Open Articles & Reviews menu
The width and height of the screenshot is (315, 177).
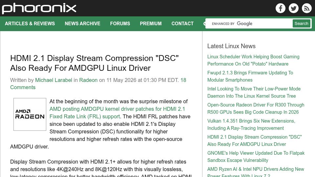[x=30, y=24]
